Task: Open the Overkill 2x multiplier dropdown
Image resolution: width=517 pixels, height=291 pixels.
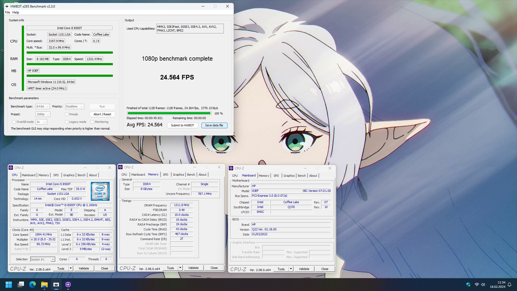Action: (x=41, y=122)
